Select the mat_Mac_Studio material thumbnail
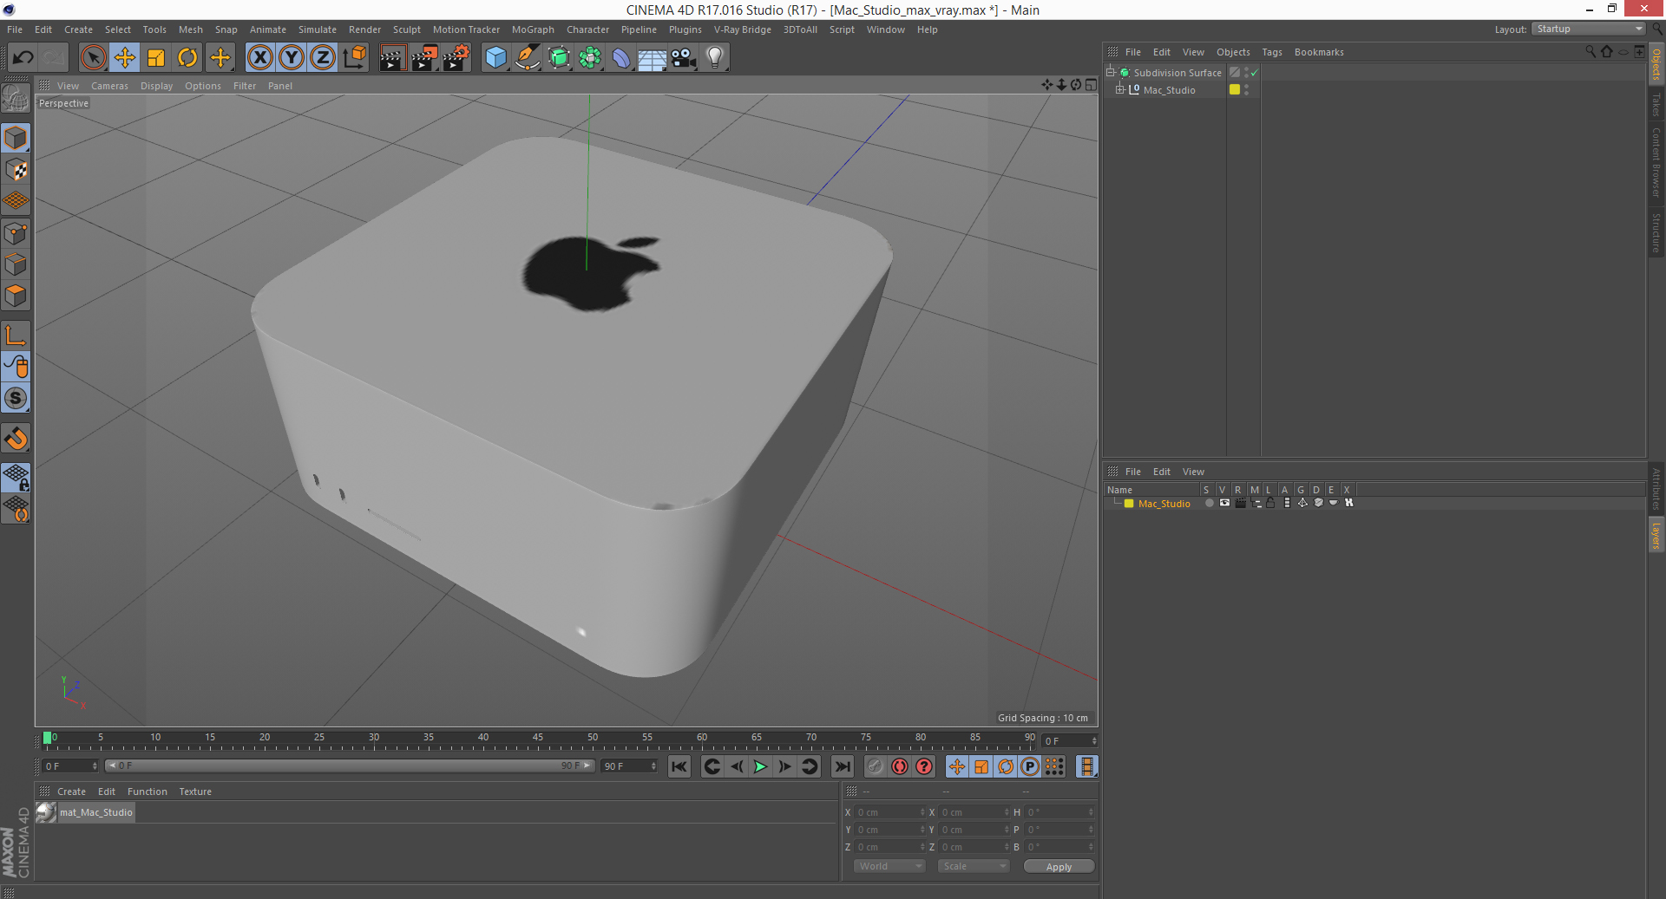 [x=46, y=812]
